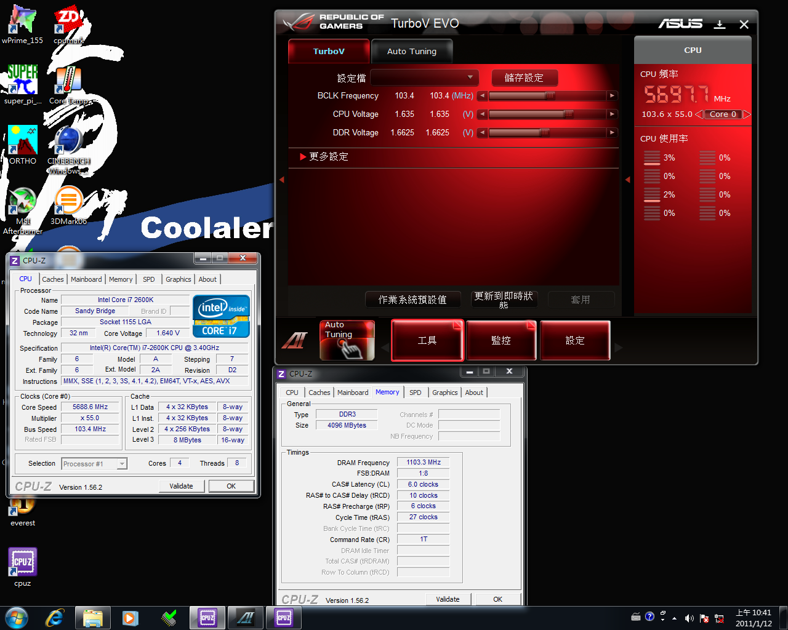The height and width of the screenshot is (630, 788).
Task: Launch the cpuz desktop shortcut
Action: coord(23,567)
